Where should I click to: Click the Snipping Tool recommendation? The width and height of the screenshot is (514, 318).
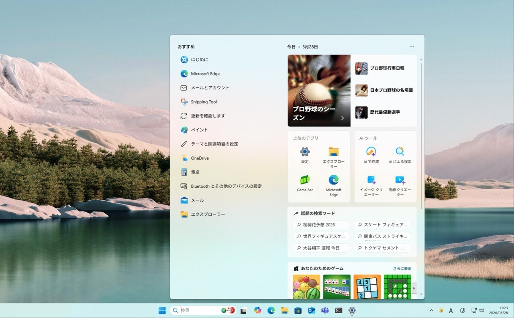tap(204, 102)
